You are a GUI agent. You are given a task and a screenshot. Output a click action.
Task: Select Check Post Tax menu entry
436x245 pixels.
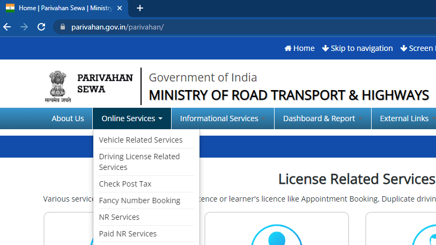[125, 184]
